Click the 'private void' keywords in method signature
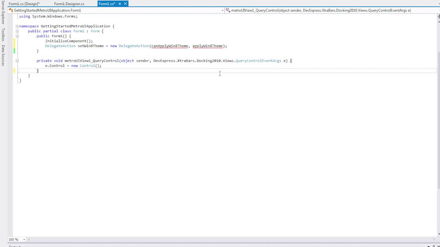440x247 pixels. click(49, 61)
